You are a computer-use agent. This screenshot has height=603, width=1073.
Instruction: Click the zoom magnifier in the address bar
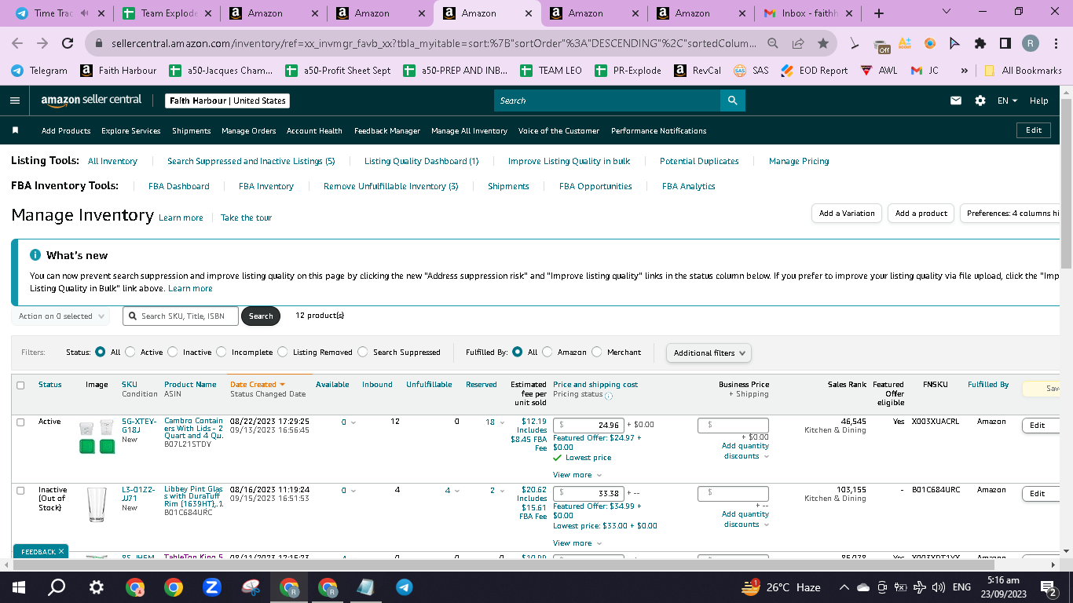click(x=773, y=43)
